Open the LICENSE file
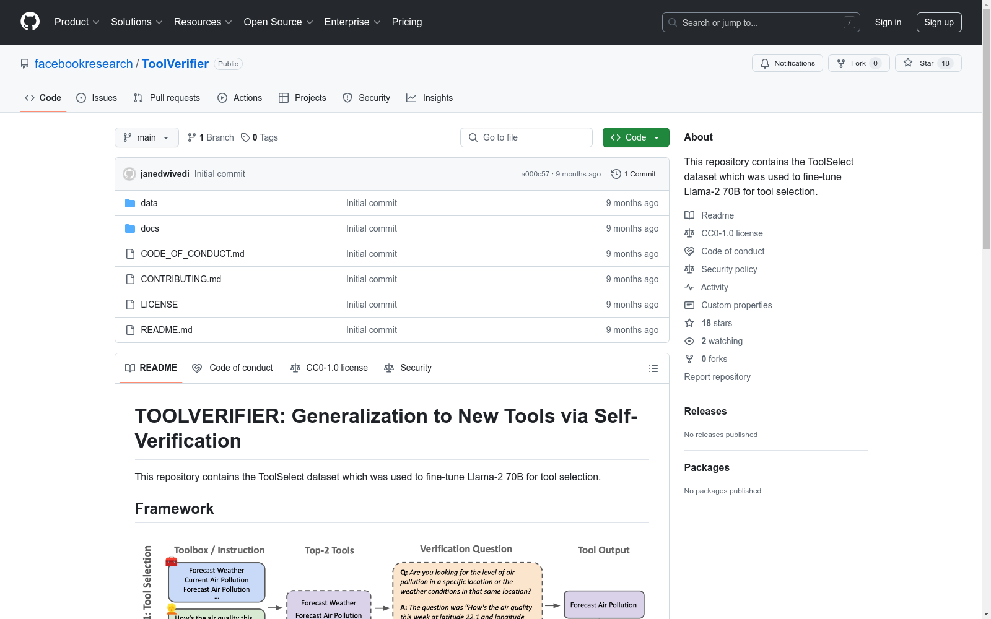 159,305
